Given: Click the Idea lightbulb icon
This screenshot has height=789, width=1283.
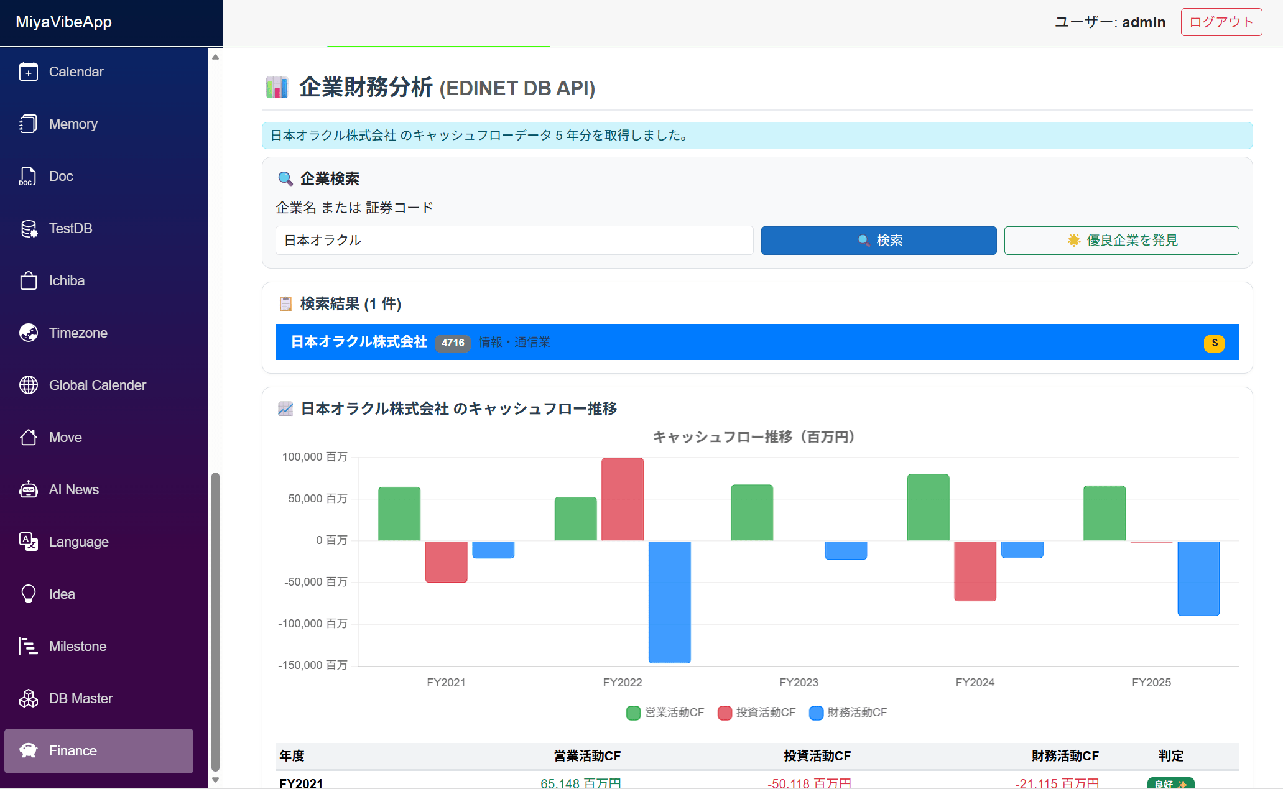Looking at the screenshot, I should (28, 594).
